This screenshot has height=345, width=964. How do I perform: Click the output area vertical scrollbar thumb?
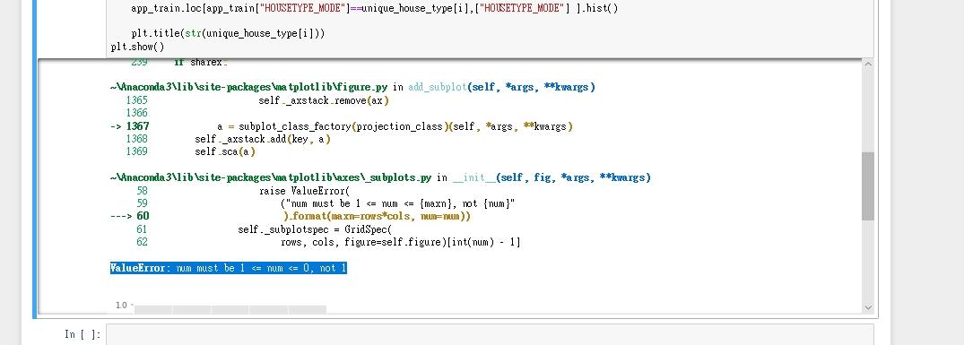pos(867,186)
